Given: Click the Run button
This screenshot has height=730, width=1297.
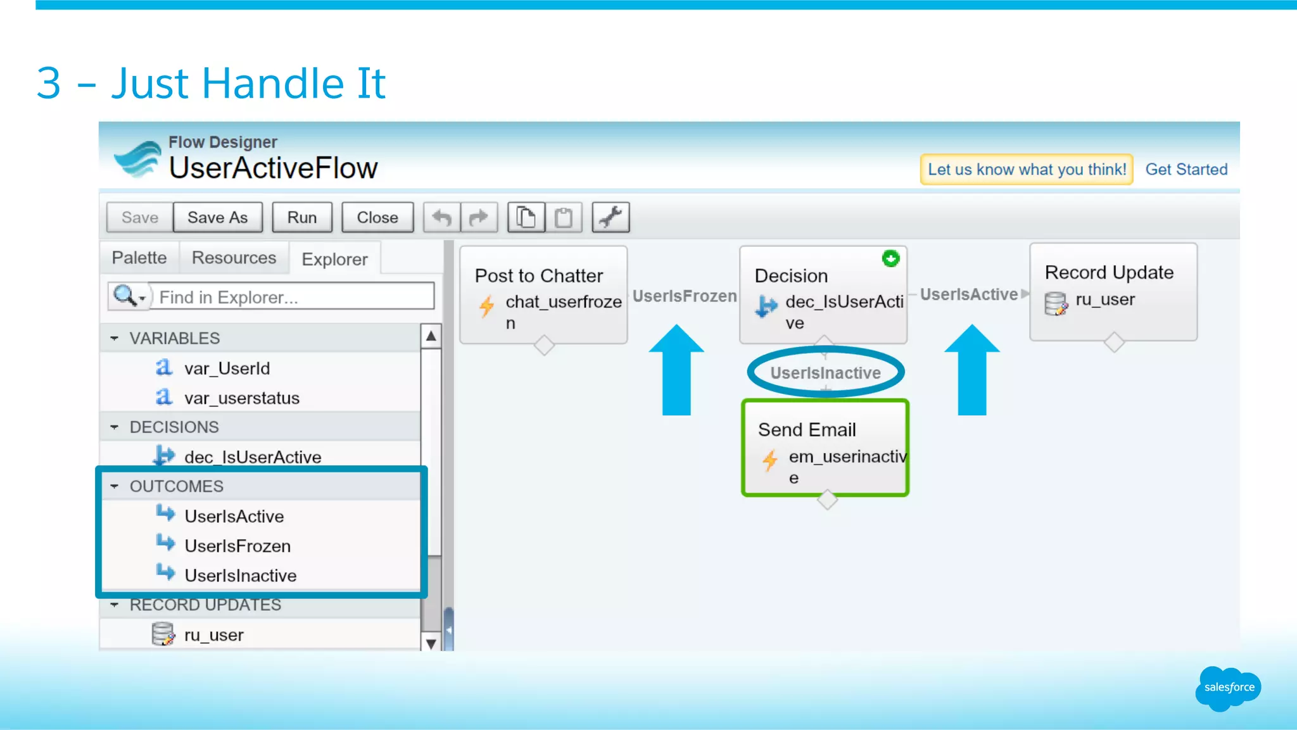Looking at the screenshot, I should pos(301,218).
